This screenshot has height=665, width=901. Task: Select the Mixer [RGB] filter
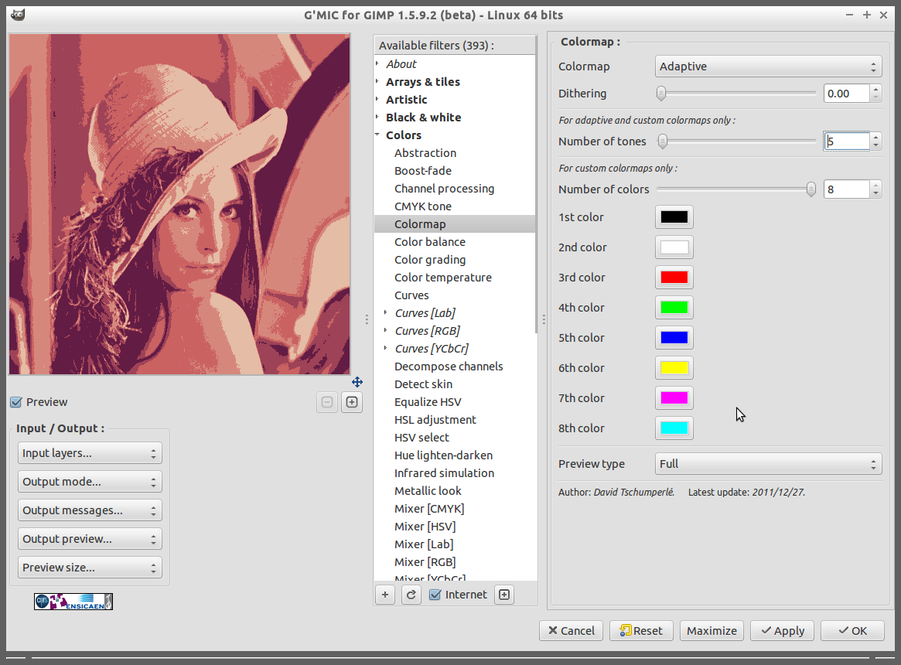pyautogui.click(x=425, y=562)
